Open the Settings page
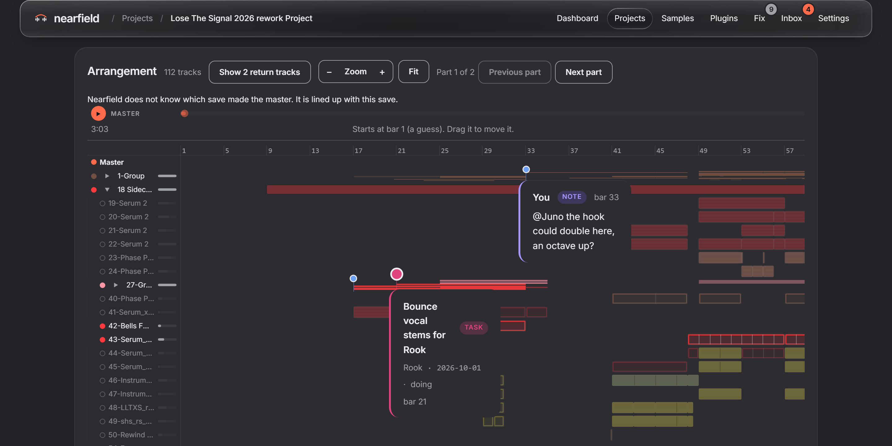The image size is (892, 446). pos(833,18)
